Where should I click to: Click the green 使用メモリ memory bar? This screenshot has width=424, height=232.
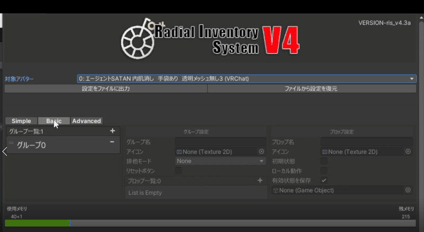point(37,223)
